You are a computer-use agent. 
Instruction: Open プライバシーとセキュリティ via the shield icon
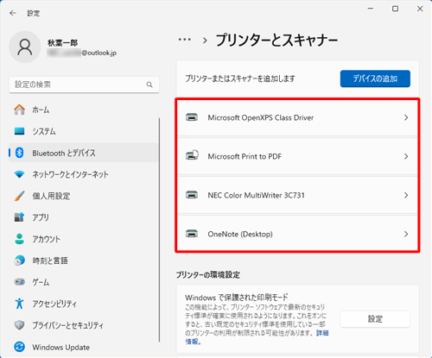click(19, 325)
